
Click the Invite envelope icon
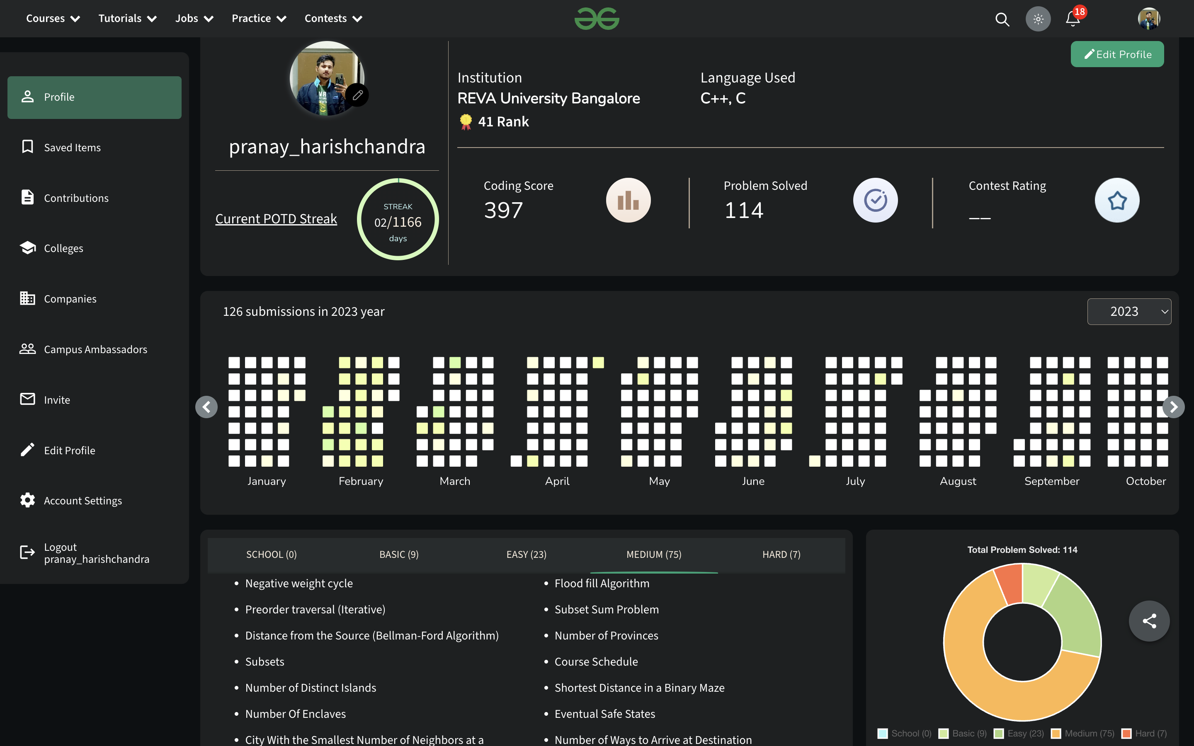click(x=28, y=399)
